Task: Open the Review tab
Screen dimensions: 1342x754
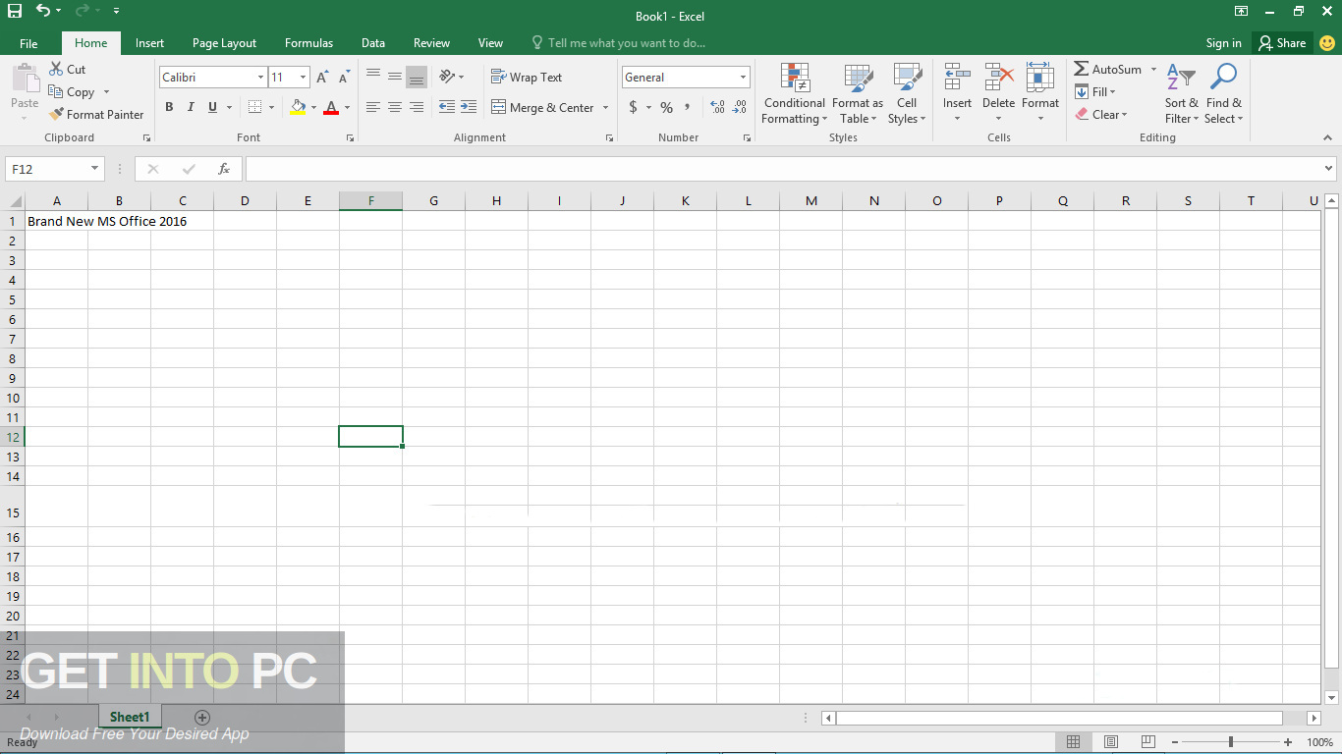Action: coord(431,43)
